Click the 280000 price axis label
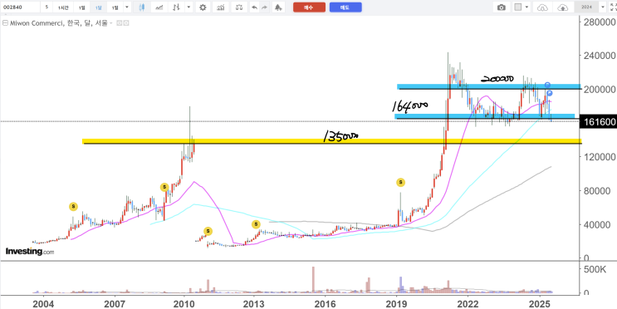Image resolution: width=617 pixels, height=309 pixels. (x=600, y=22)
